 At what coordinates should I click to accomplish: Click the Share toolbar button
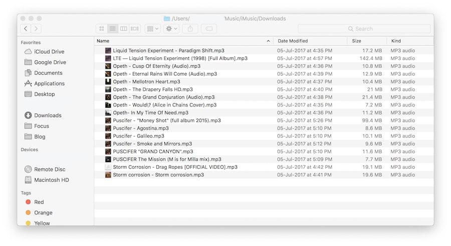pyautogui.click(x=190, y=29)
